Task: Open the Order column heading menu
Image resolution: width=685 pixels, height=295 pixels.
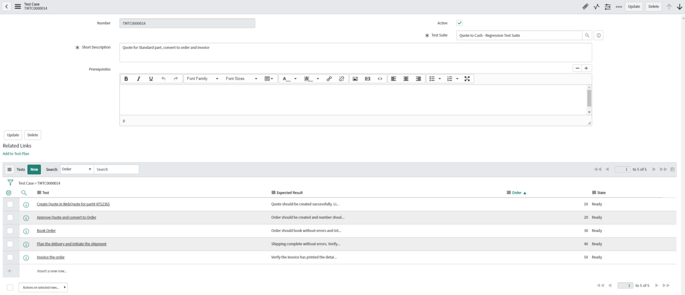Action: (508, 192)
